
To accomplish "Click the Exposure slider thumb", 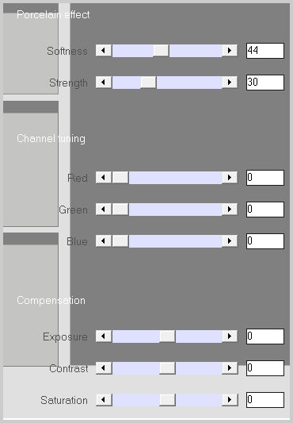I will (x=167, y=336).
